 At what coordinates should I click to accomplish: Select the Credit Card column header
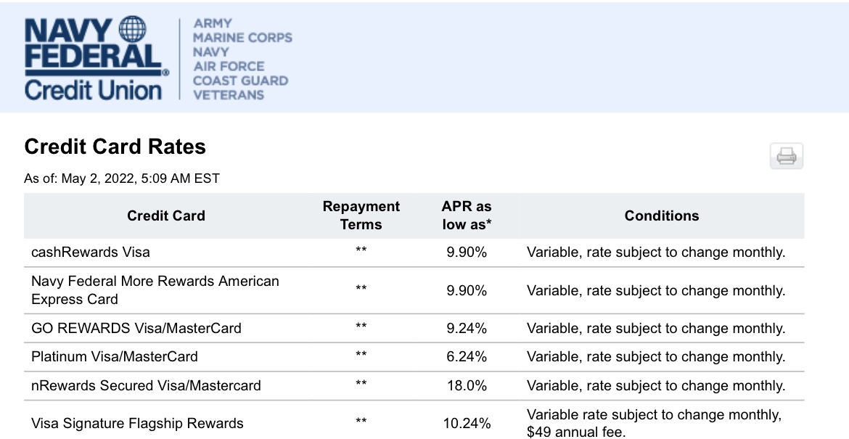coord(166,216)
